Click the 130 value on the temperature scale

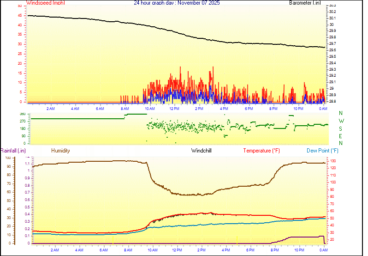click(x=332, y=161)
